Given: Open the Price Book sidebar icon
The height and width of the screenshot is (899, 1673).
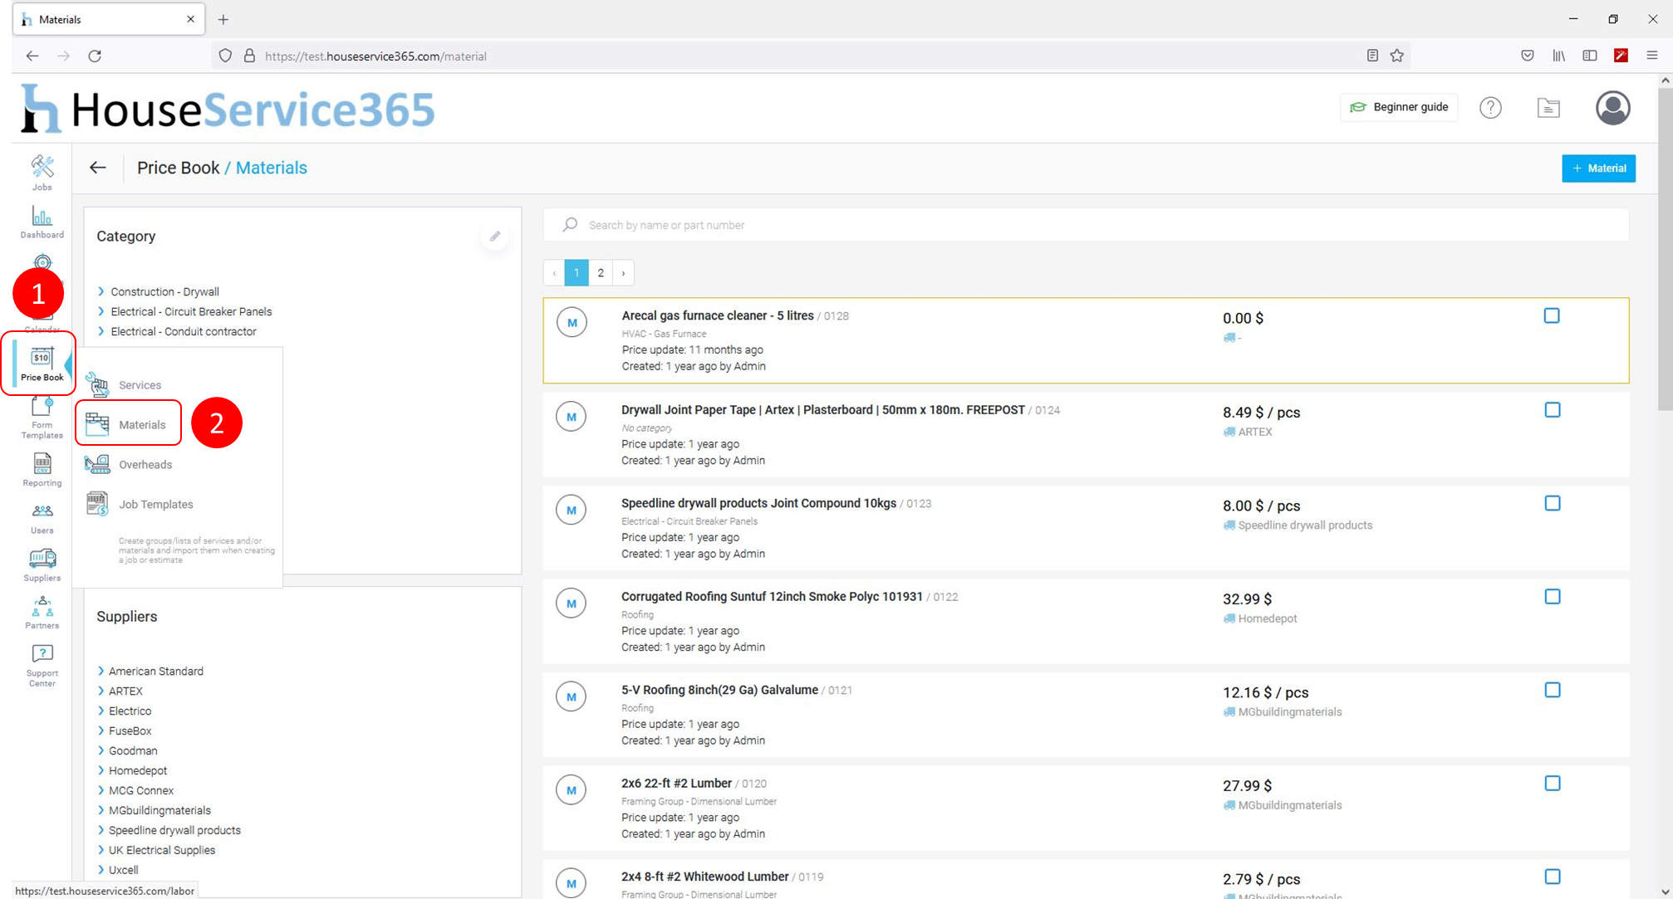Looking at the screenshot, I should (x=42, y=364).
